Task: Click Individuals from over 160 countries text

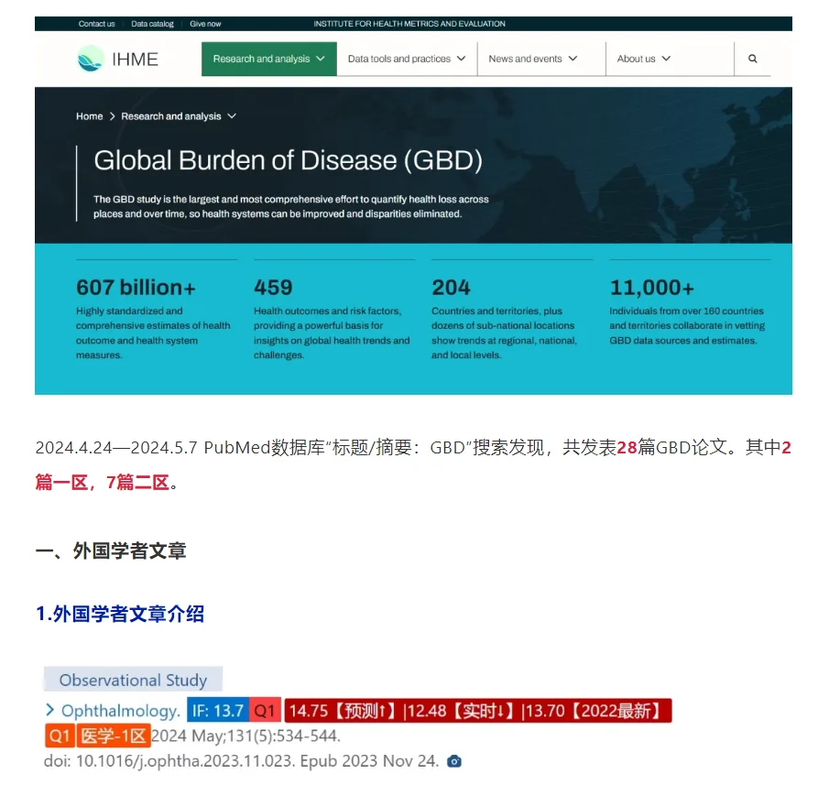Action: click(x=687, y=325)
